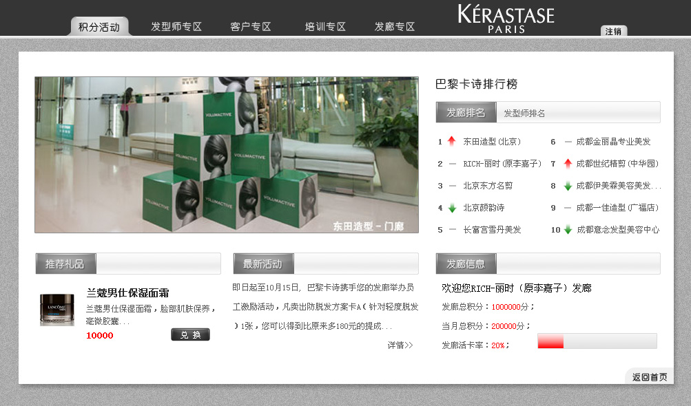Click the 10000 points price
Image resolution: width=691 pixels, height=406 pixels.
click(x=100, y=336)
